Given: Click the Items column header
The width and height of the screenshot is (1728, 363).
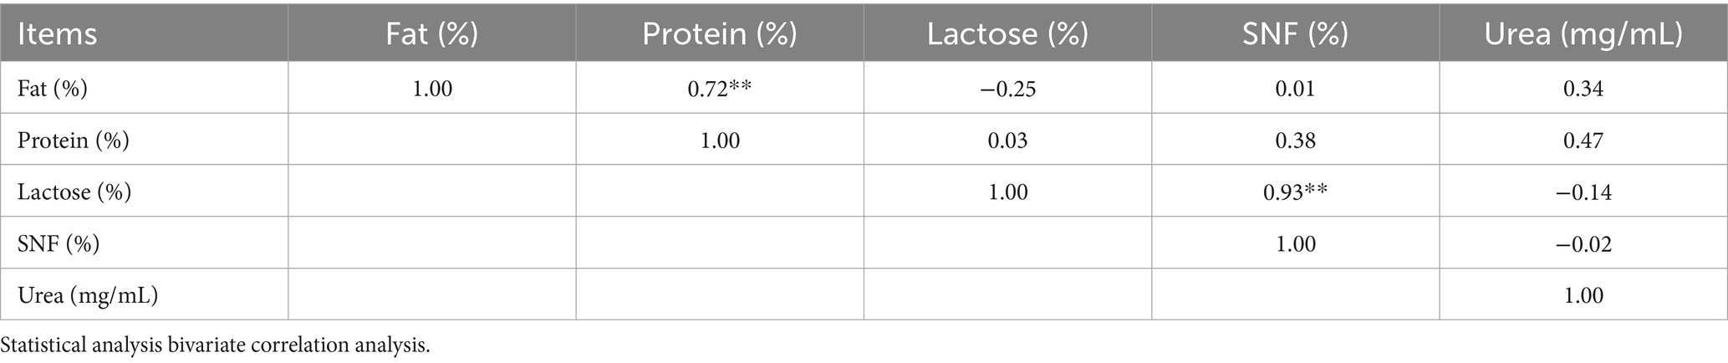Looking at the screenshot, I should tap(58, 34).
